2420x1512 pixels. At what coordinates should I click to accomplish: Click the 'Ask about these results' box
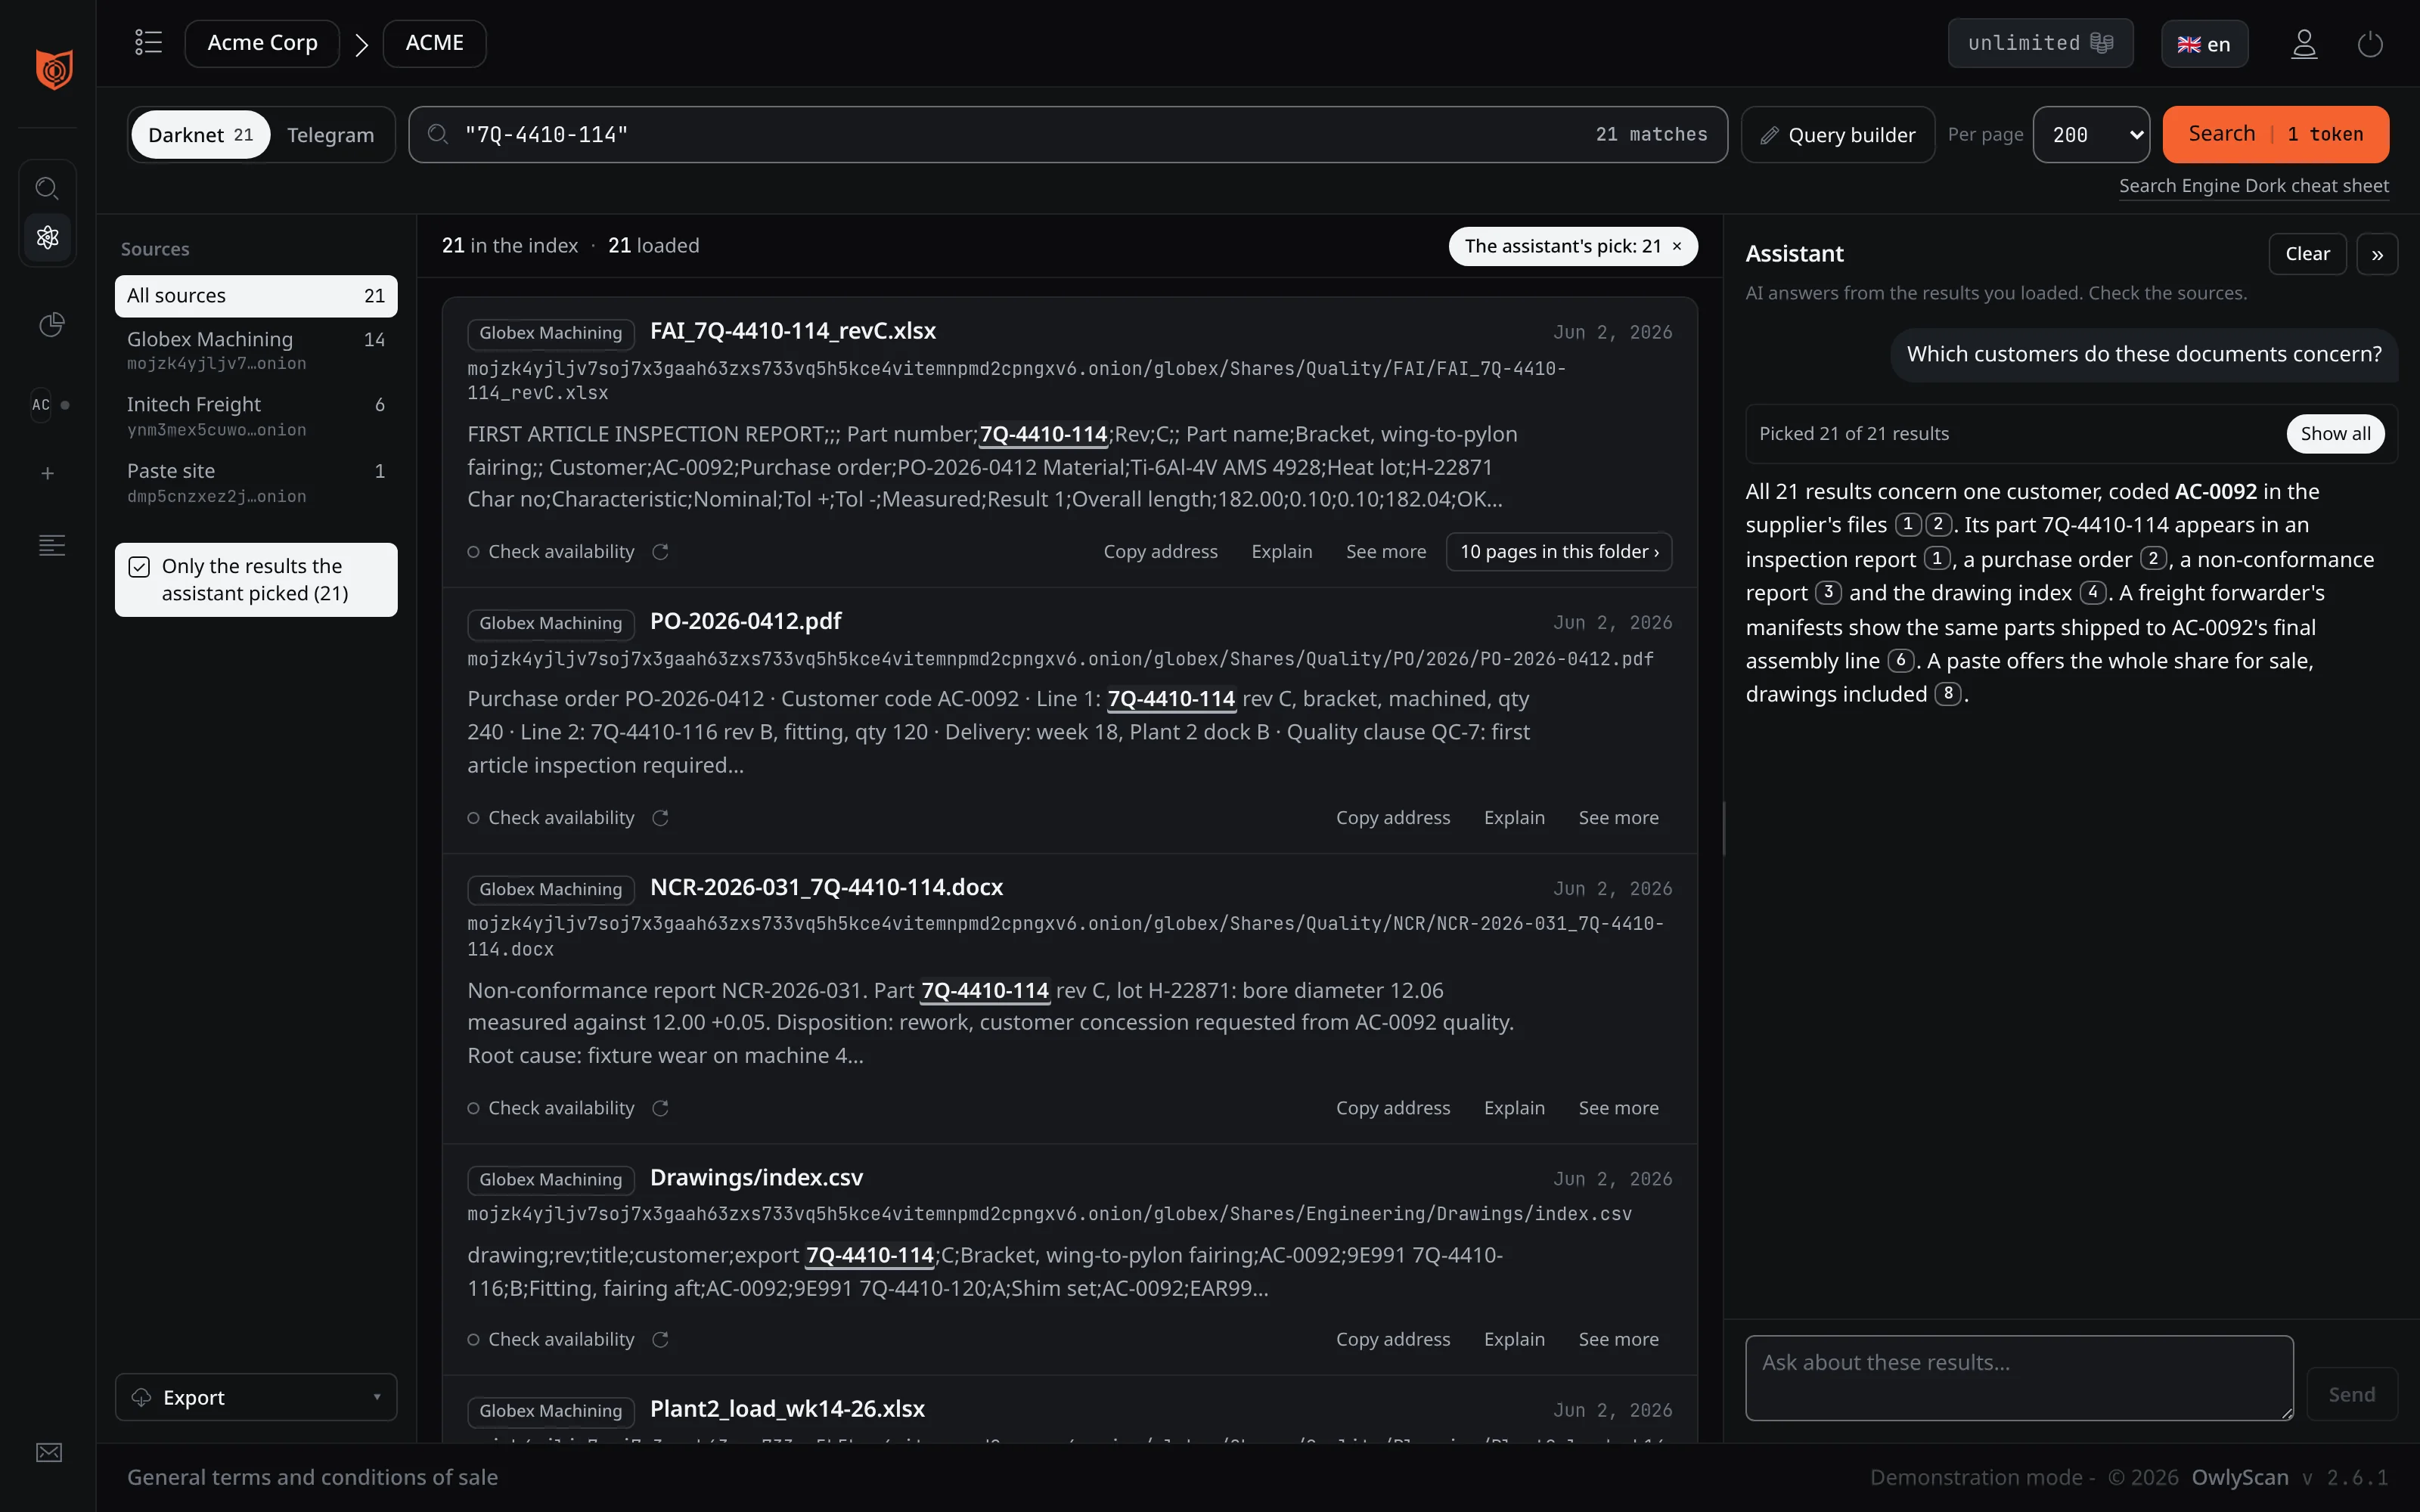click(x=2019, y=1377)
